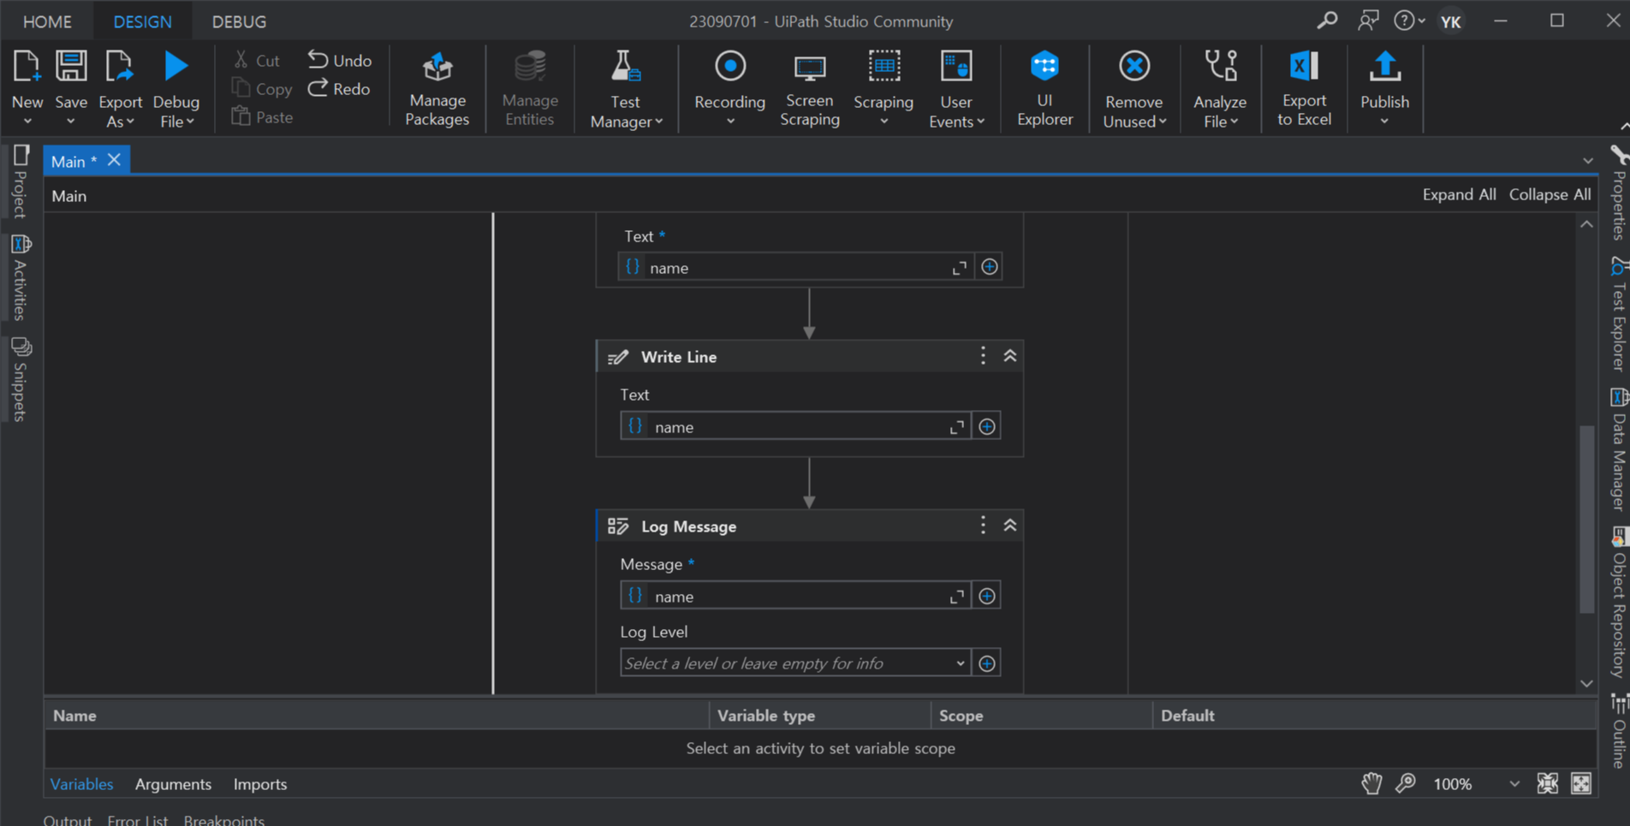
Task: Click Remove Unused icon
Action: click(x=1134, y=66)
